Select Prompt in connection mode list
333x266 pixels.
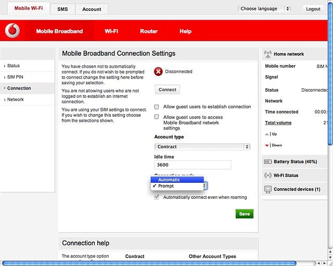177,186
